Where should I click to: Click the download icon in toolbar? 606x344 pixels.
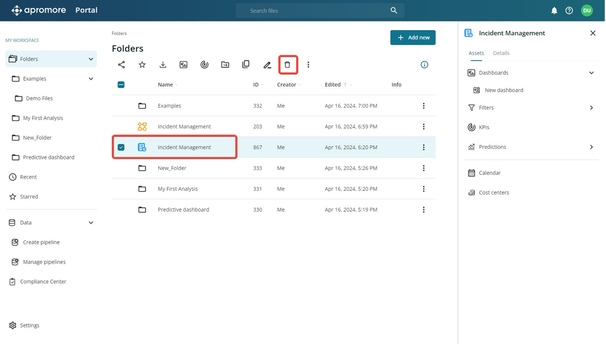click(163, 65)
